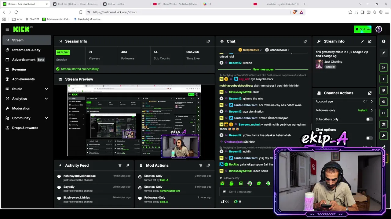Click the Kick logo

23,29
